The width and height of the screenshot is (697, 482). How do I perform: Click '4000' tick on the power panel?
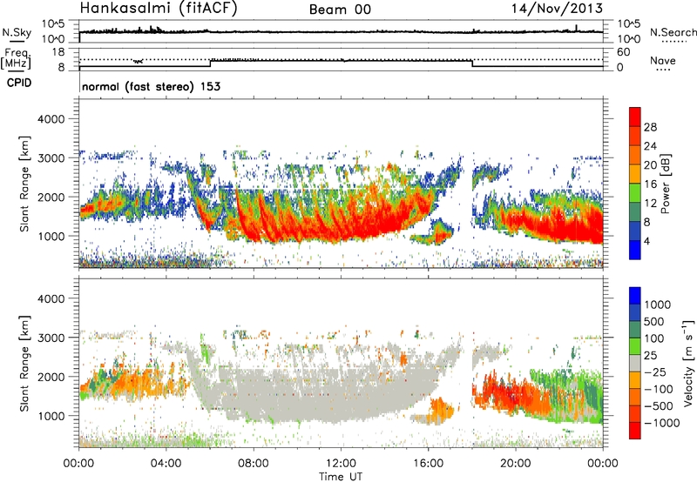pyautogui.click(x=51, y=119)
